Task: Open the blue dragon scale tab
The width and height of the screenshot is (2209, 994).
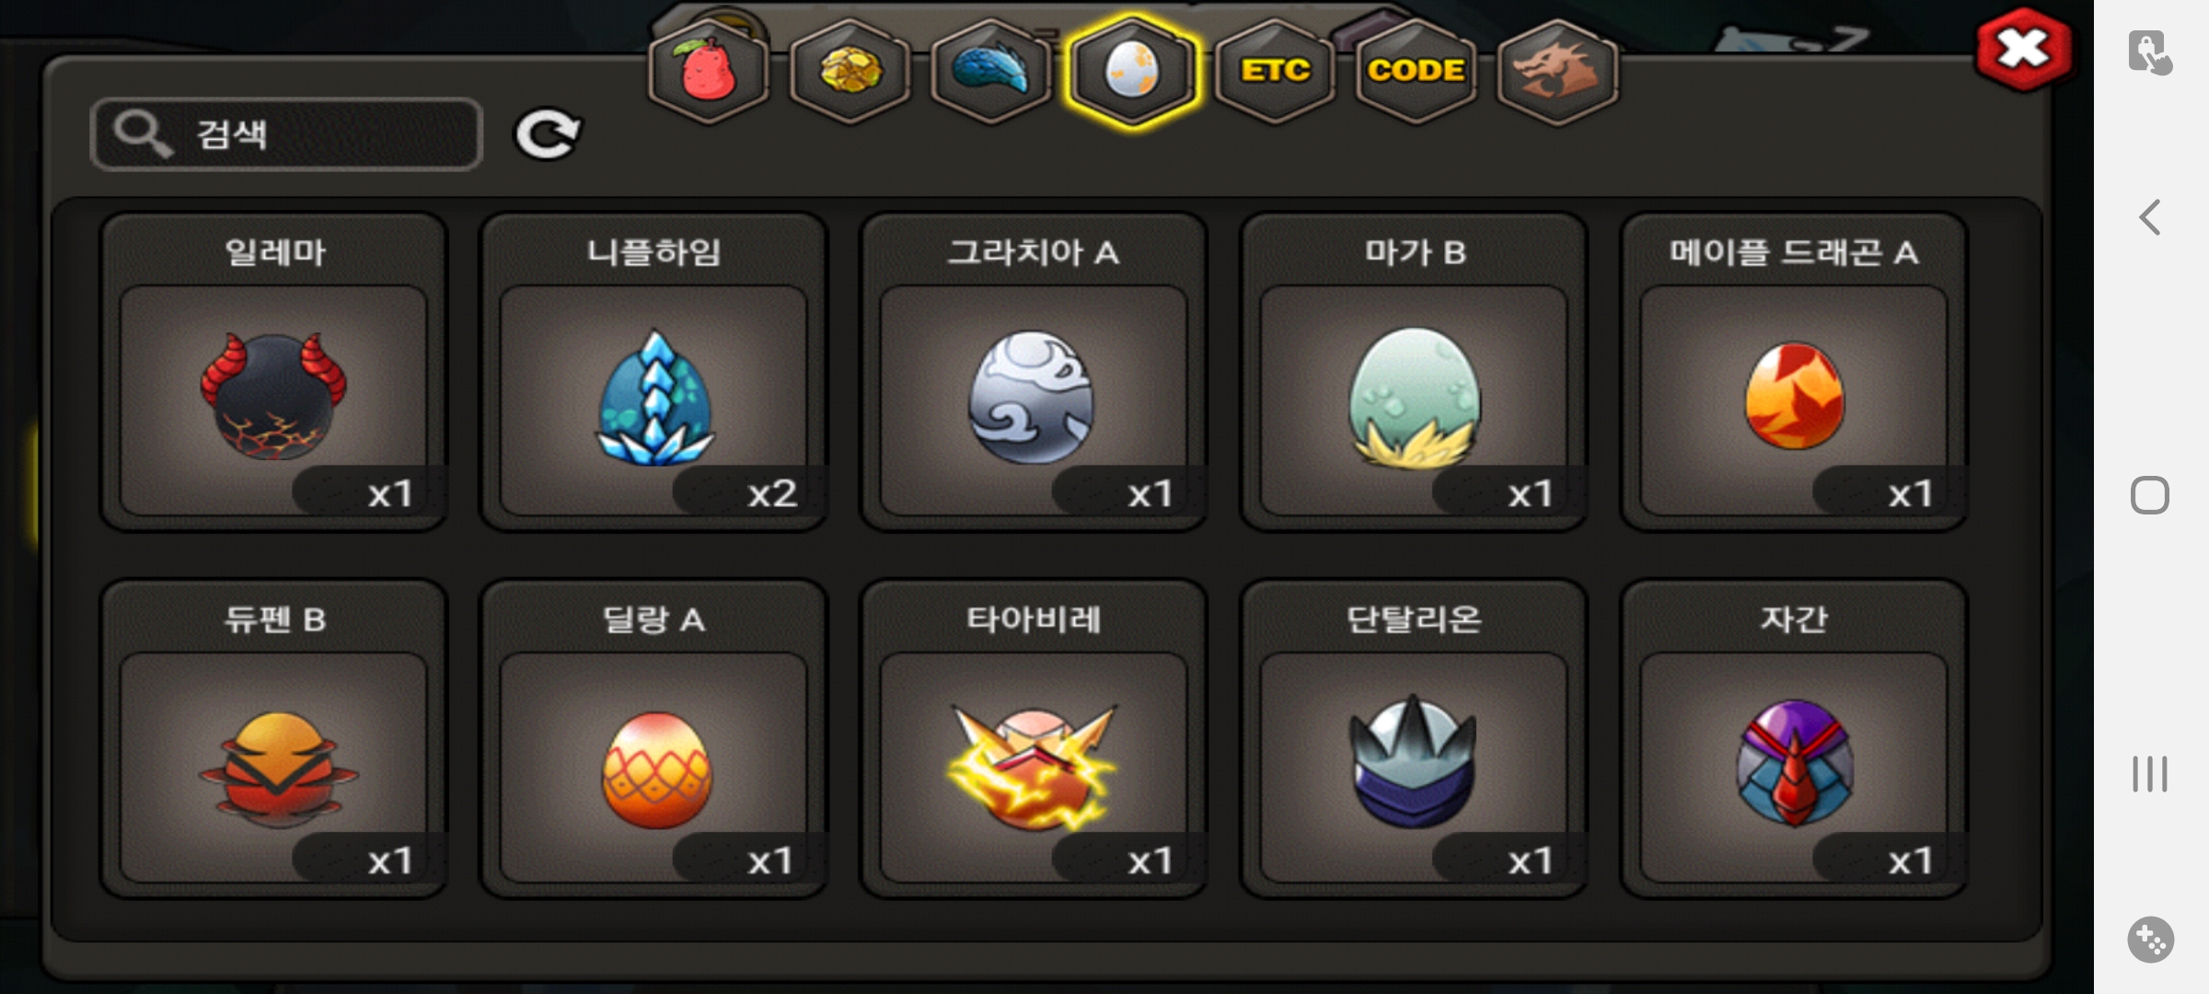Action: [x=991, y=71]
